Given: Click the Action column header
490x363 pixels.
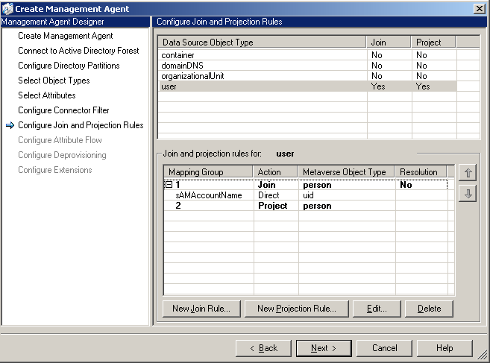Looking at the screenshot, I should pos(275,172).
